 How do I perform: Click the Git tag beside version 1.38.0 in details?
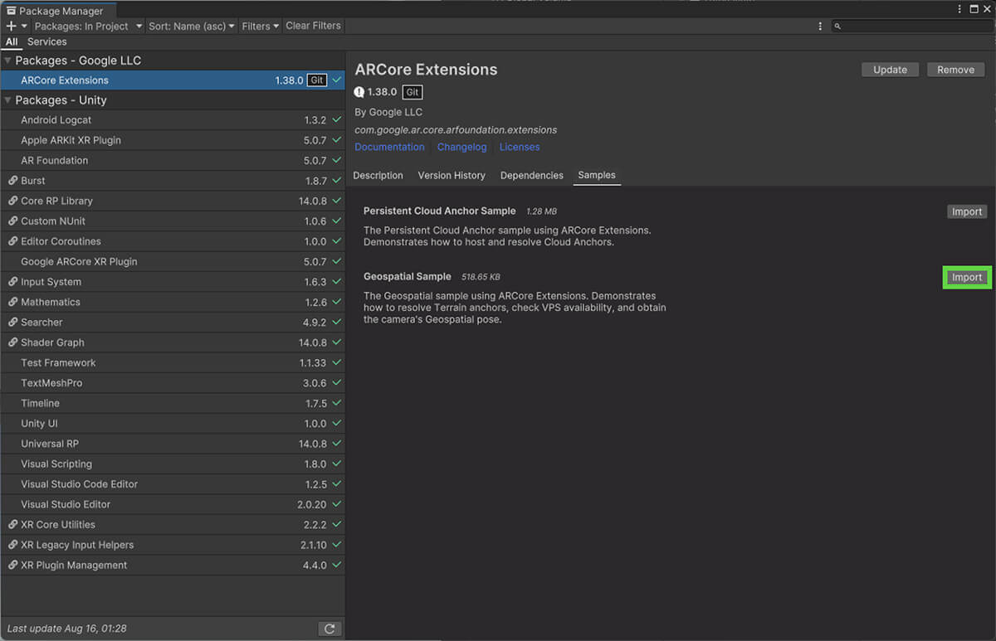pos(413,92)
